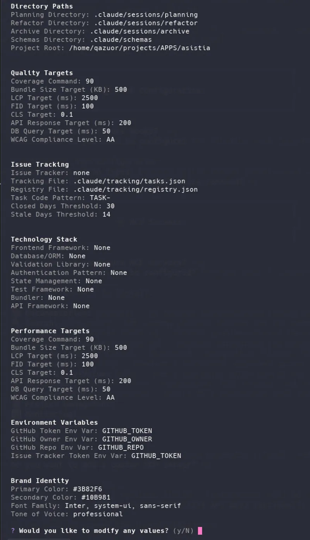Click the Quality Targets section heading
Screen dimensions: 310x540
click(x=41, y=73)
